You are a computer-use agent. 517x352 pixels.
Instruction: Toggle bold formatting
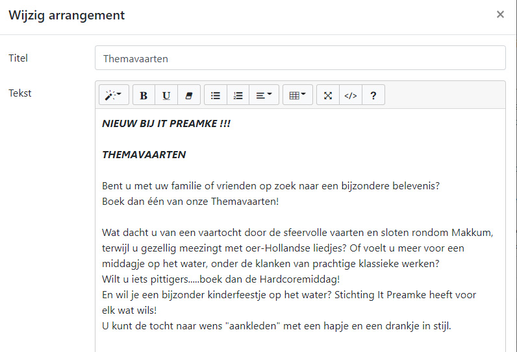pyautogui.click(x=144, y=95)
